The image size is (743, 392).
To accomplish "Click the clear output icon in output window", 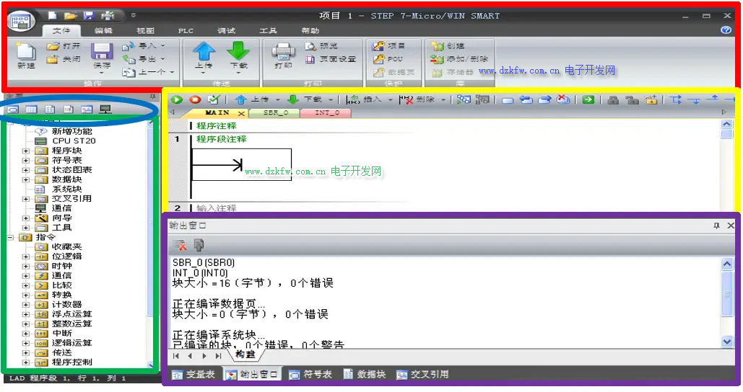I will 179,246.
